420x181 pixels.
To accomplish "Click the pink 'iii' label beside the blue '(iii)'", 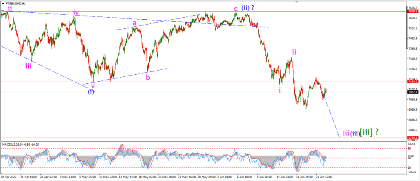I will click(x=346, y=133).
